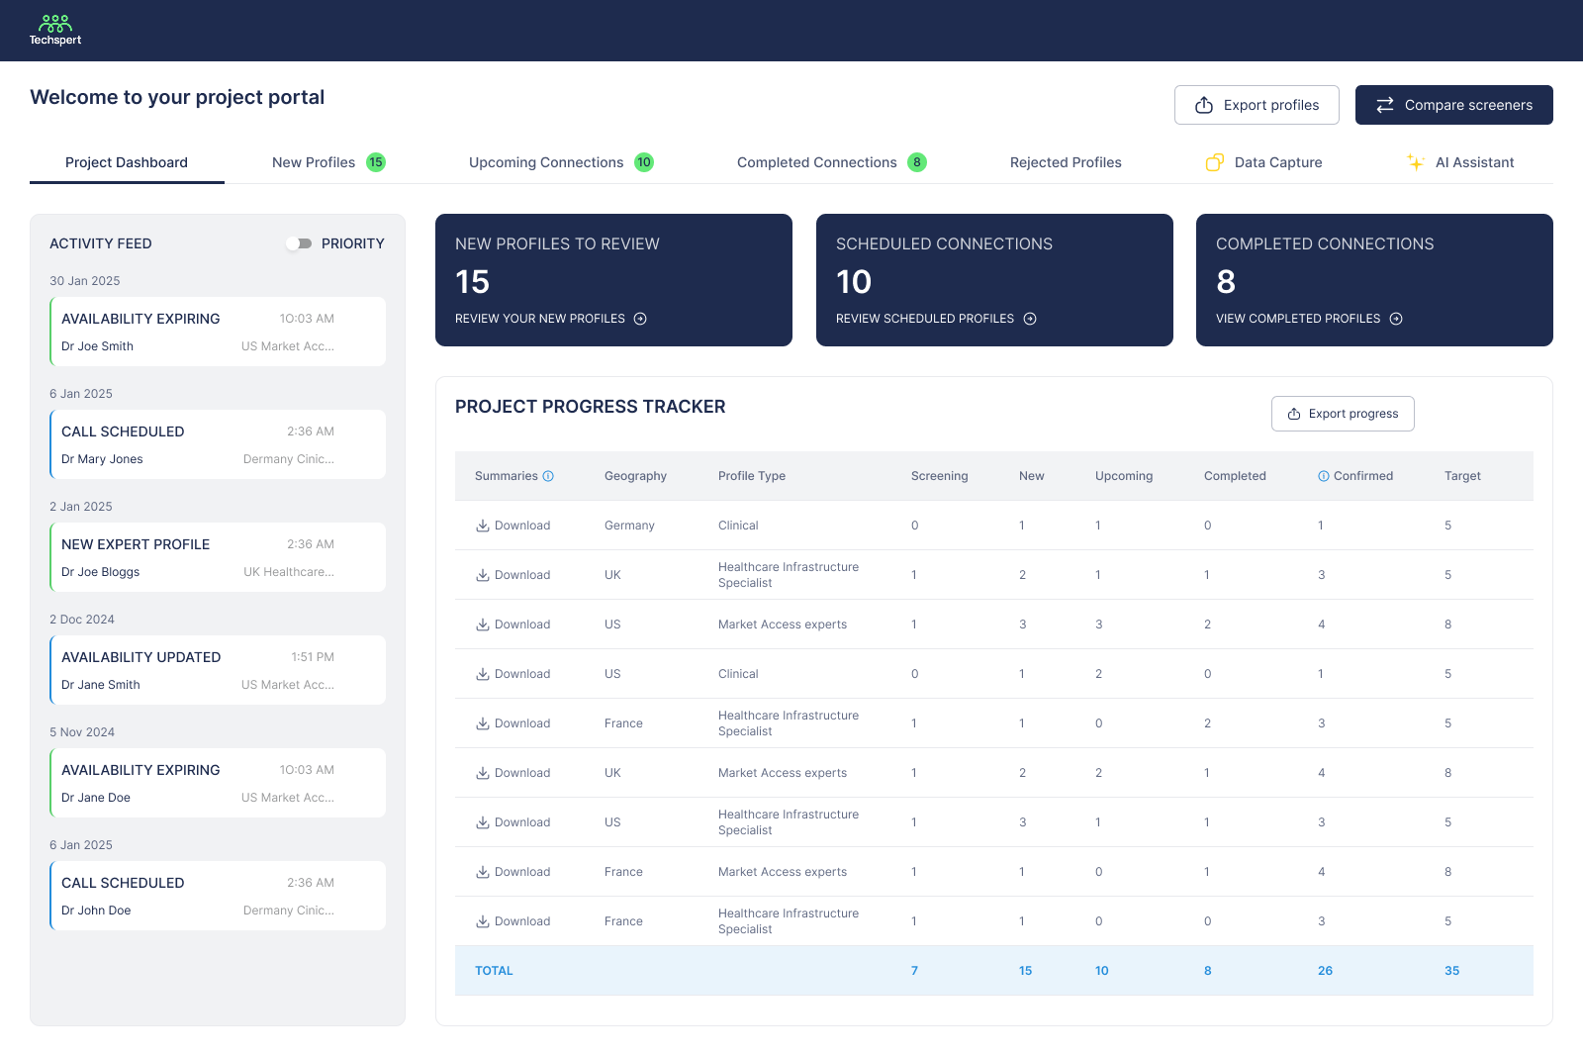Click the Export profiles button
The image size is (1583, 1056).
[x=1257, y=105]
